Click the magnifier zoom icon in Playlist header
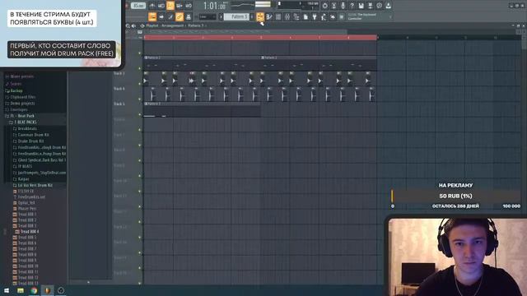This screenshot has height=296, width=527. click(x=128, y=25)
